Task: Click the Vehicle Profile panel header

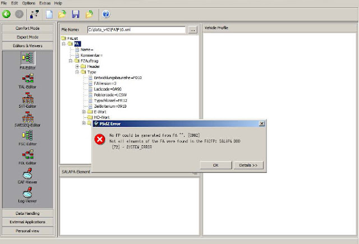Action: click(x=280, y=27)
